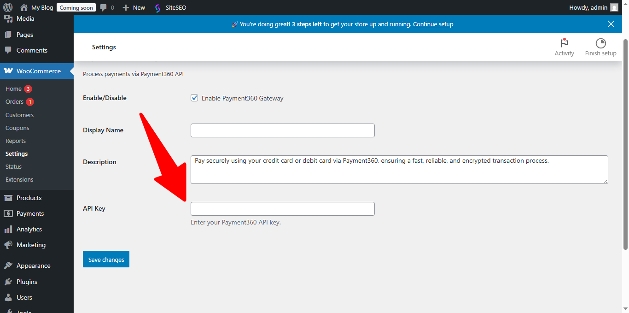Open the Coupons submenu item
Screen dimensions: 629x313
click(17, 128)
